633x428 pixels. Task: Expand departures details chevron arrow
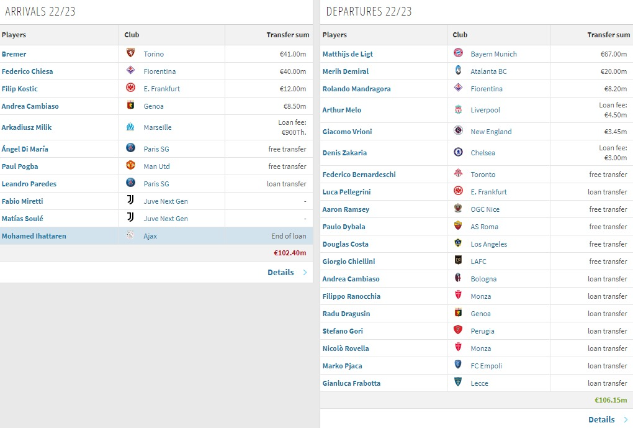point(625,419)
